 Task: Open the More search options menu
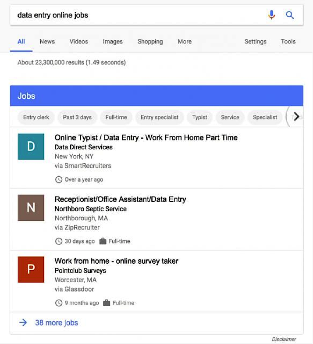[x=185, y=41]
